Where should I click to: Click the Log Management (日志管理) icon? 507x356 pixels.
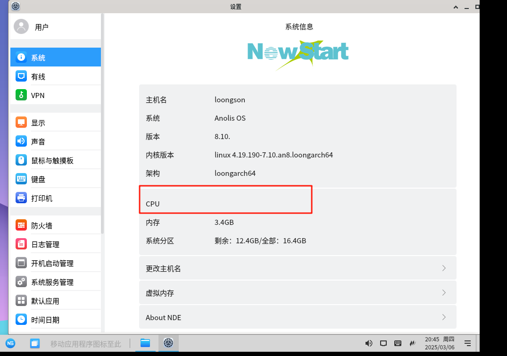pyautogui.click(x=21, y=244)
